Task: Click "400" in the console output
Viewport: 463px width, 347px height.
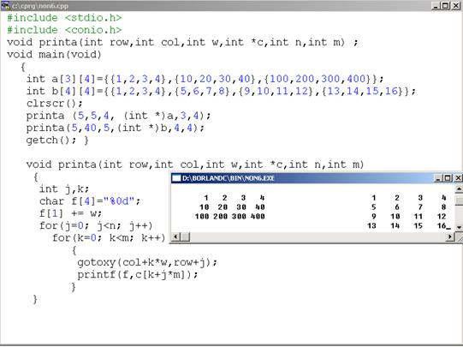Action: coord(258,217)
